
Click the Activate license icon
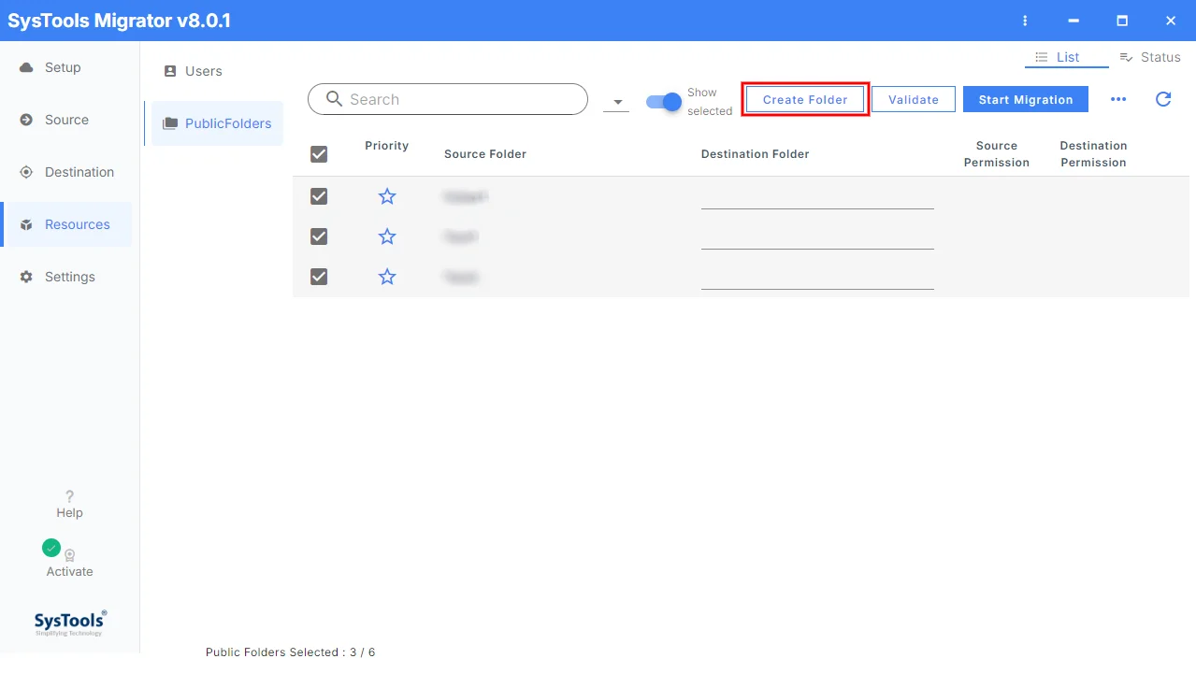pos(69,553)
